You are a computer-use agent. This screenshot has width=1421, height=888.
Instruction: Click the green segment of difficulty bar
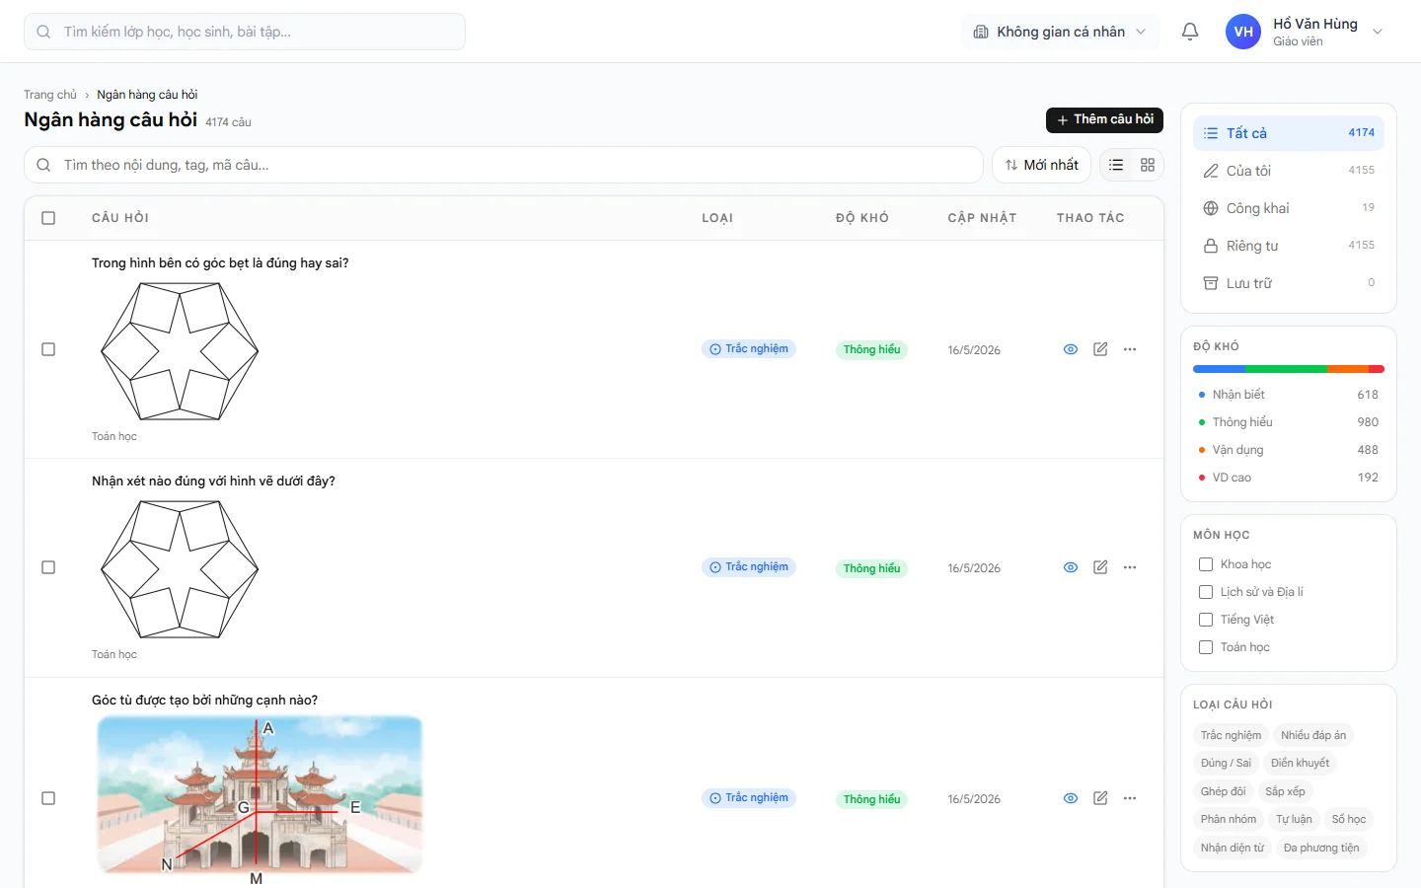1287,369
